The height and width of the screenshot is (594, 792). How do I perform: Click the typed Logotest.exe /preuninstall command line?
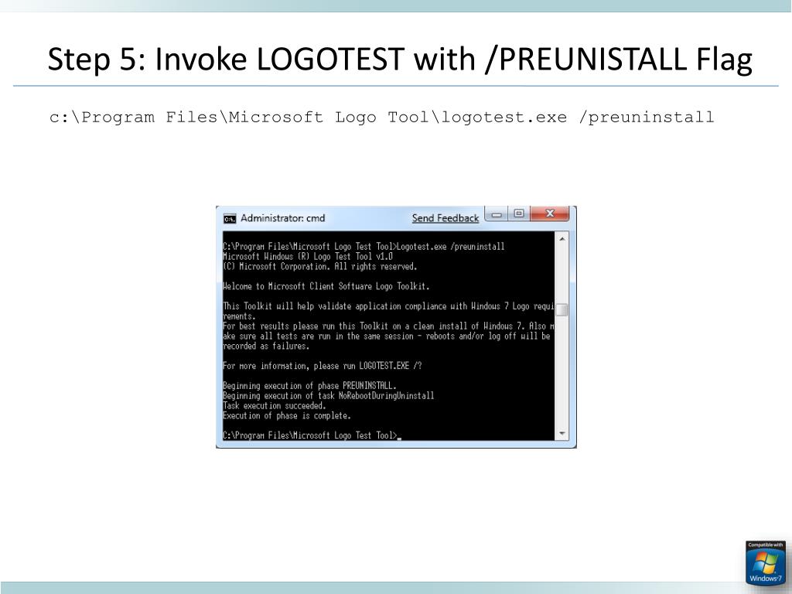pos(364,247)
